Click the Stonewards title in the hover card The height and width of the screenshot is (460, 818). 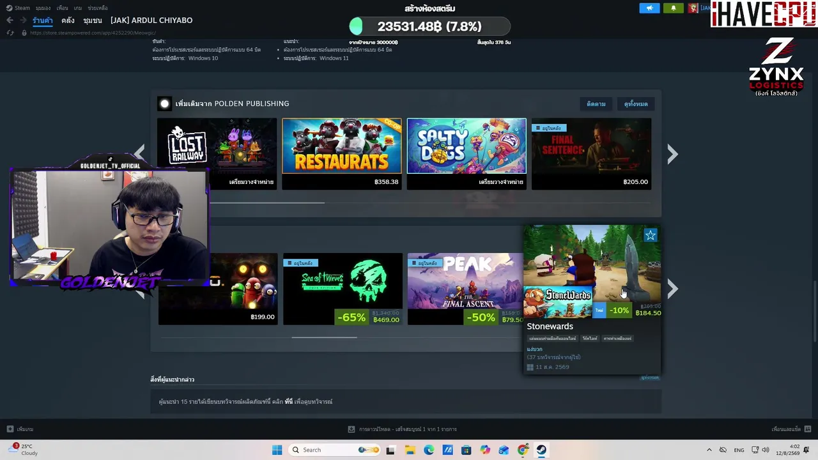pos(550,326)
